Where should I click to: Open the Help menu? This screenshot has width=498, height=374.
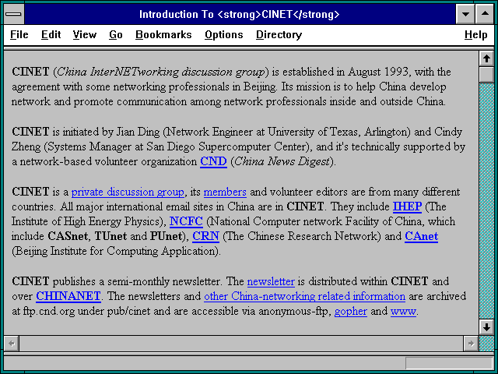tap(475, 34)
